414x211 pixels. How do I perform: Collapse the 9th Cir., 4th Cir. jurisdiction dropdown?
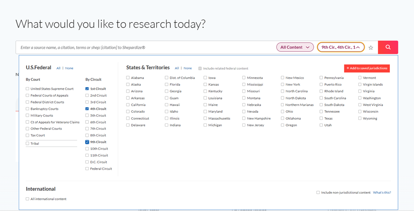click(x=341, y=47)
